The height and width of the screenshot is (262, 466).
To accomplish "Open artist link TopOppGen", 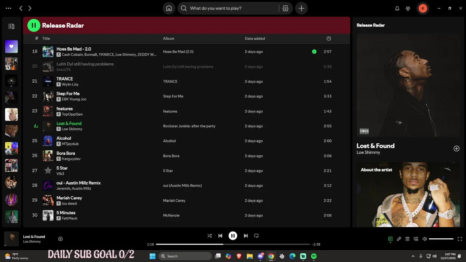I will (x=72, y=114).
